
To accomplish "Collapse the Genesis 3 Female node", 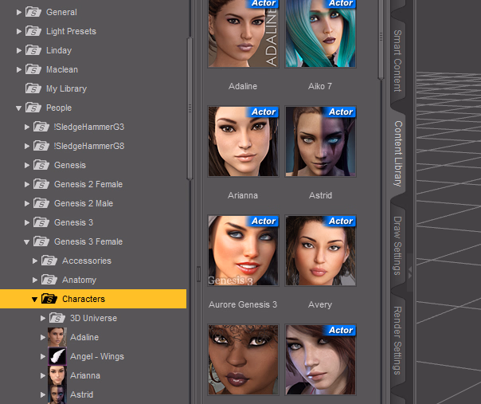I will pos(26,241).
